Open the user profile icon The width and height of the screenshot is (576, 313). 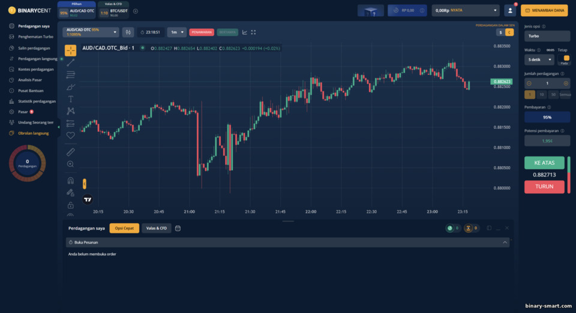tap(510, 11)
